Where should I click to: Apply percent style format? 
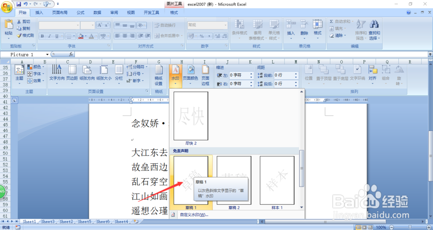(202, 36)
